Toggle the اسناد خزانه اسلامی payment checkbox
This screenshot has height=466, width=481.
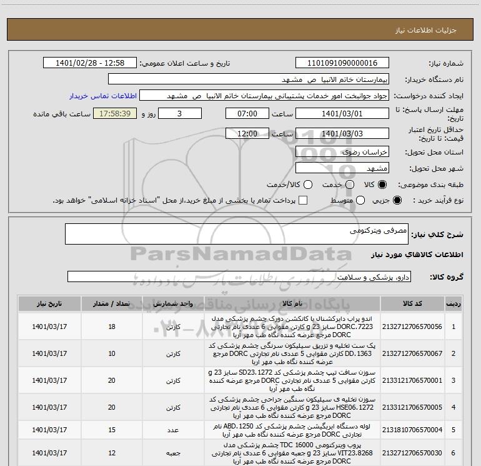(303, 200)
